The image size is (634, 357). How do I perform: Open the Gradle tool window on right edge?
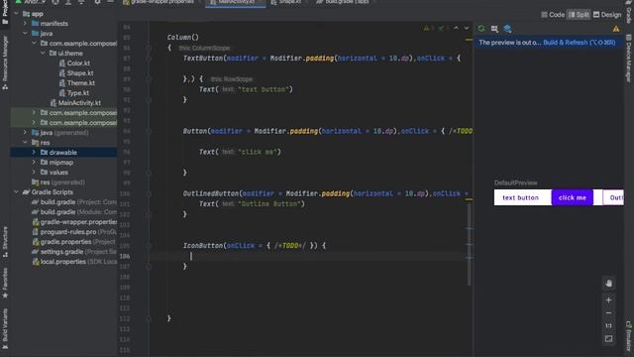coord(629,11)
